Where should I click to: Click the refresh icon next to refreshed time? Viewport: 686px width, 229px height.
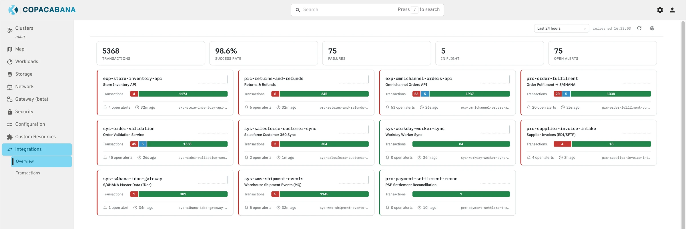tap(639, 28)
